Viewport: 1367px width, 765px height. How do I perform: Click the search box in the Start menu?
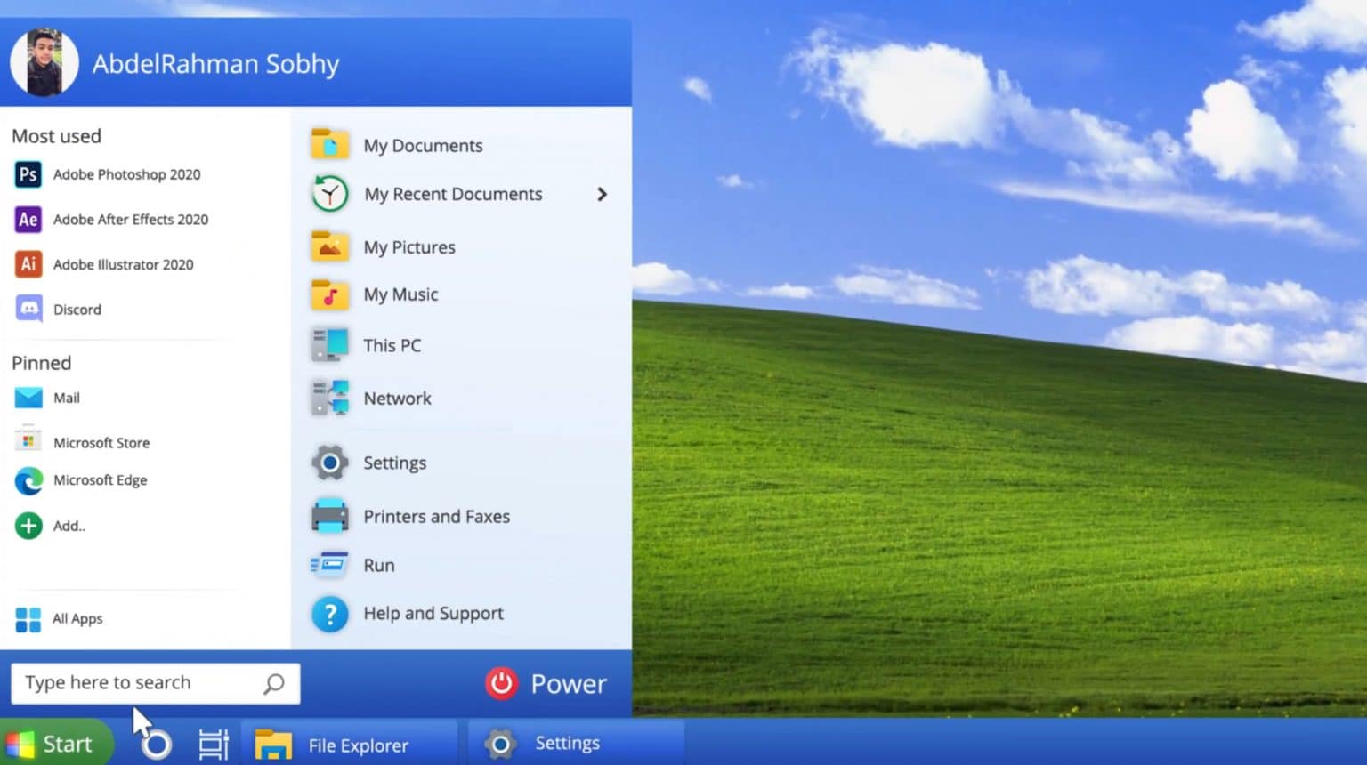click(x=142, y=683)
